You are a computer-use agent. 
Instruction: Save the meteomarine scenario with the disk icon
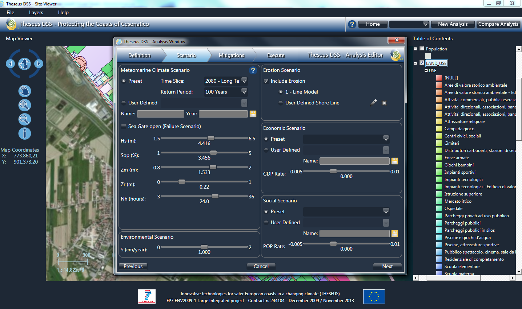253,114
